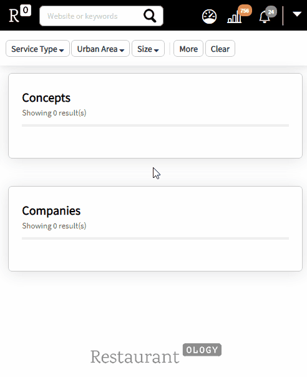The width and height of the screenshot is (307, 377).
Task: Click the magnifying glass search icon
Action: click(x=150, y=16)
